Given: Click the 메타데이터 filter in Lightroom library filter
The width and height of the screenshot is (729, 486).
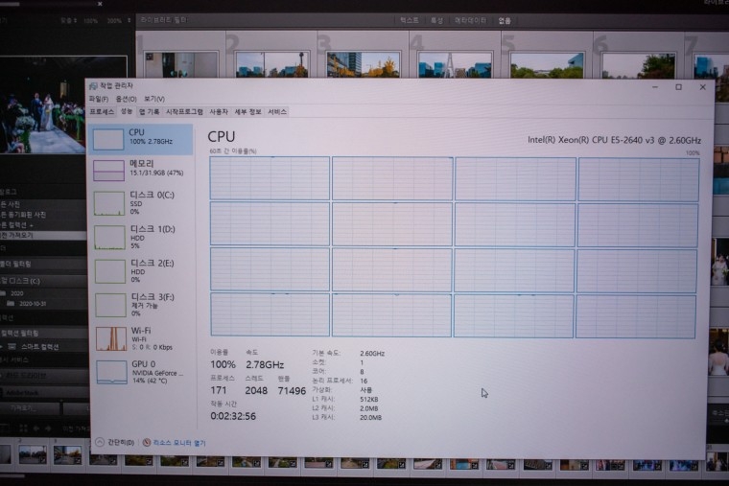Looking at the screenshot, I should (x=471, y=20).
